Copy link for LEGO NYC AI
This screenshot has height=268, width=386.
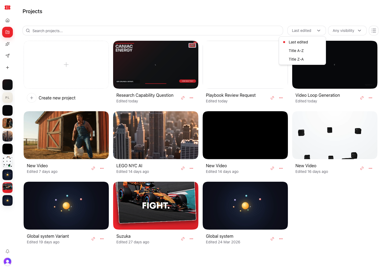(183, 168)
